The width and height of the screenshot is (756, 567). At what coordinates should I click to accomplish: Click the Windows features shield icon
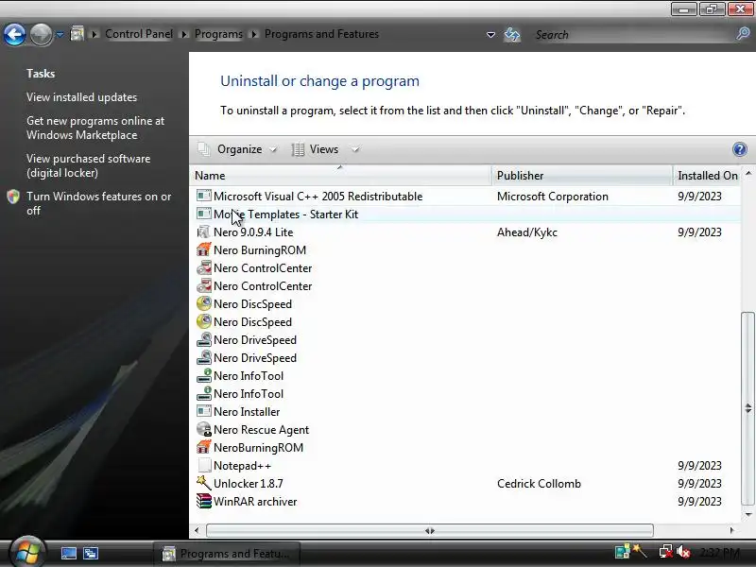click(13, 197)
